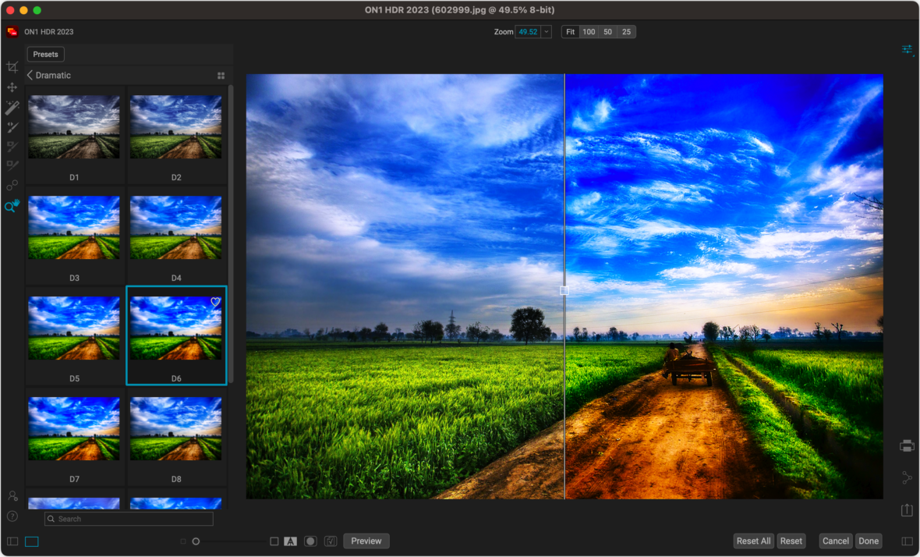
Task: Set largest thumbnail size using large square
Action: (x=274, y=541)
